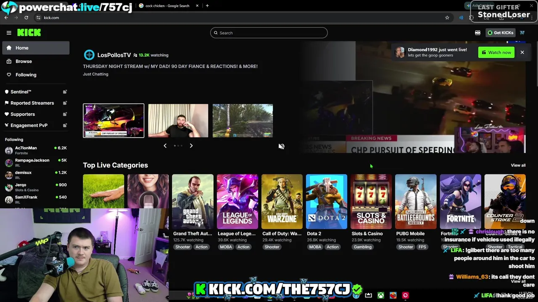Switch to the Google Search browser tab
This screenshot has height=302, width=538.
(x=168, y=6)
